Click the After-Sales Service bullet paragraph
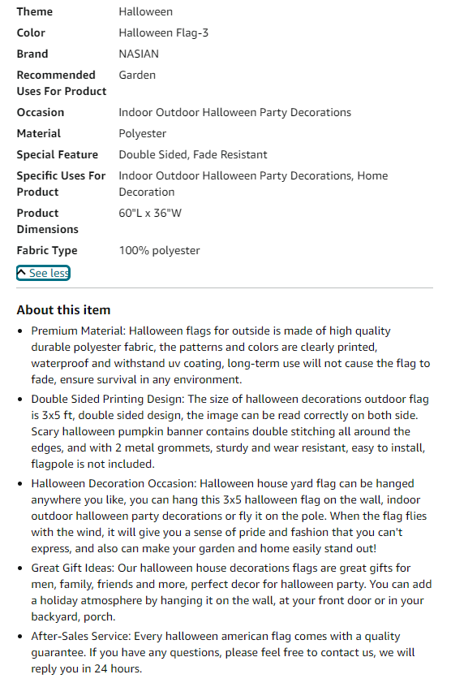 point(223,652)
